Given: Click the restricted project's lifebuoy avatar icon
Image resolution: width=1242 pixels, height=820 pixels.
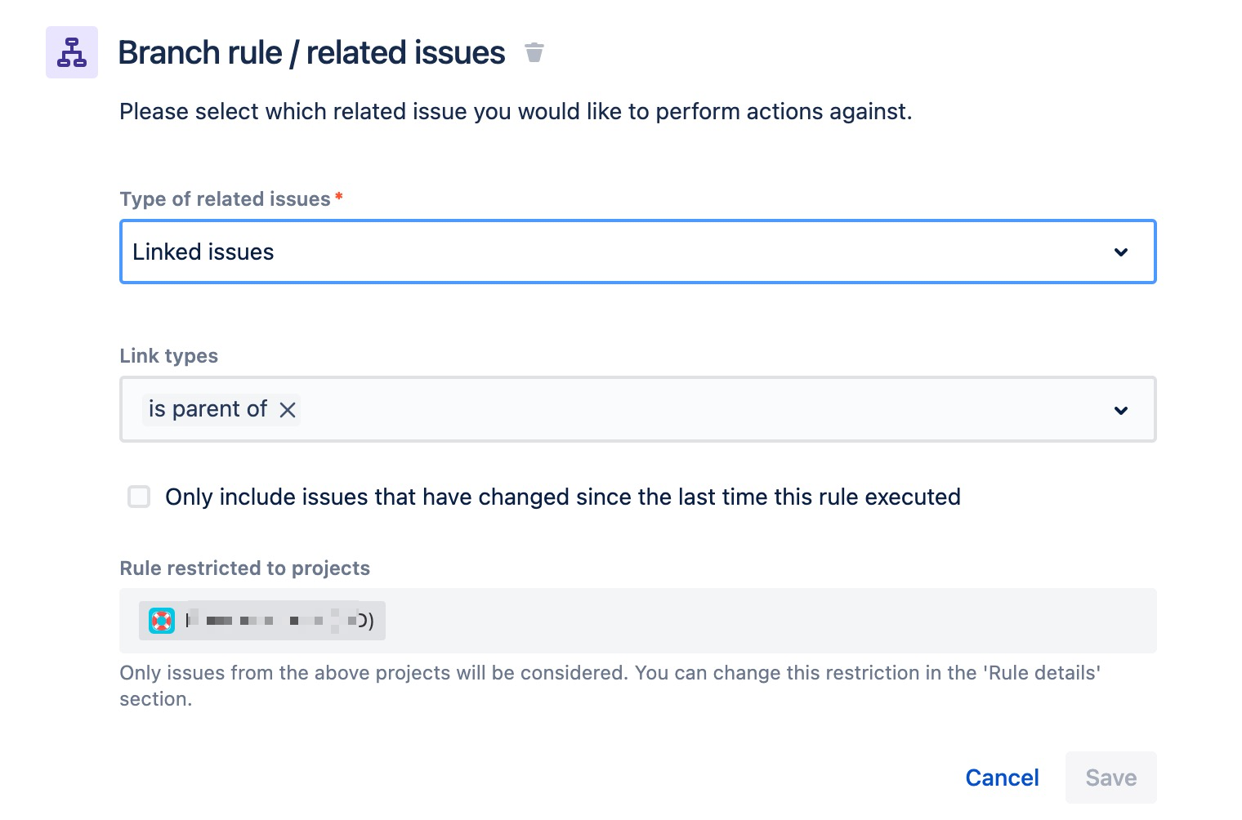Looking at the screenshot, I should click(162, 621).
